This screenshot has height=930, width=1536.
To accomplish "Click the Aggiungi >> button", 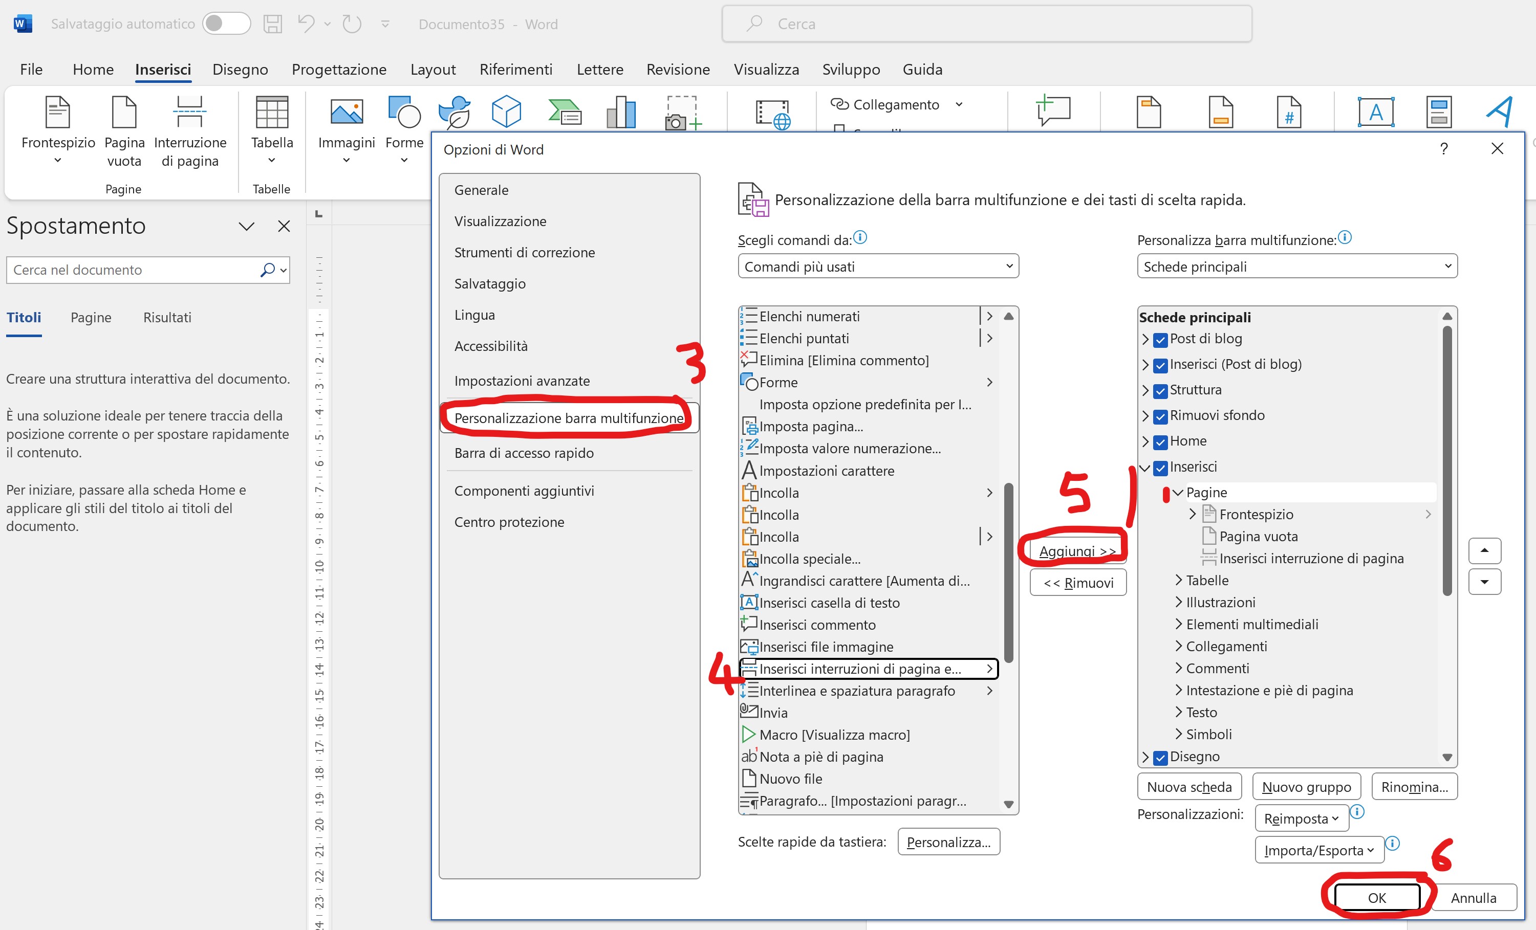I will click(1077, 551).
